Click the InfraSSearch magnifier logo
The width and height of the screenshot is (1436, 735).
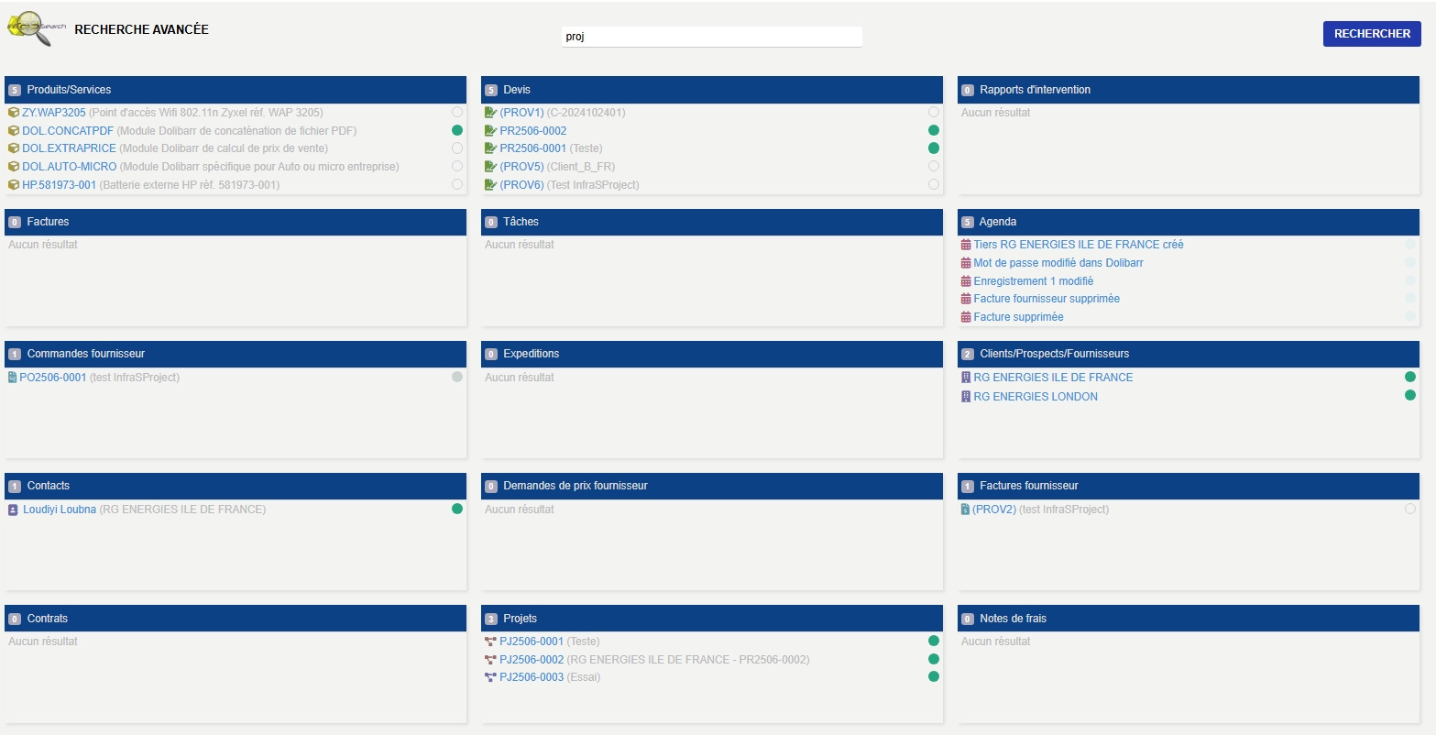click(37, 29)
